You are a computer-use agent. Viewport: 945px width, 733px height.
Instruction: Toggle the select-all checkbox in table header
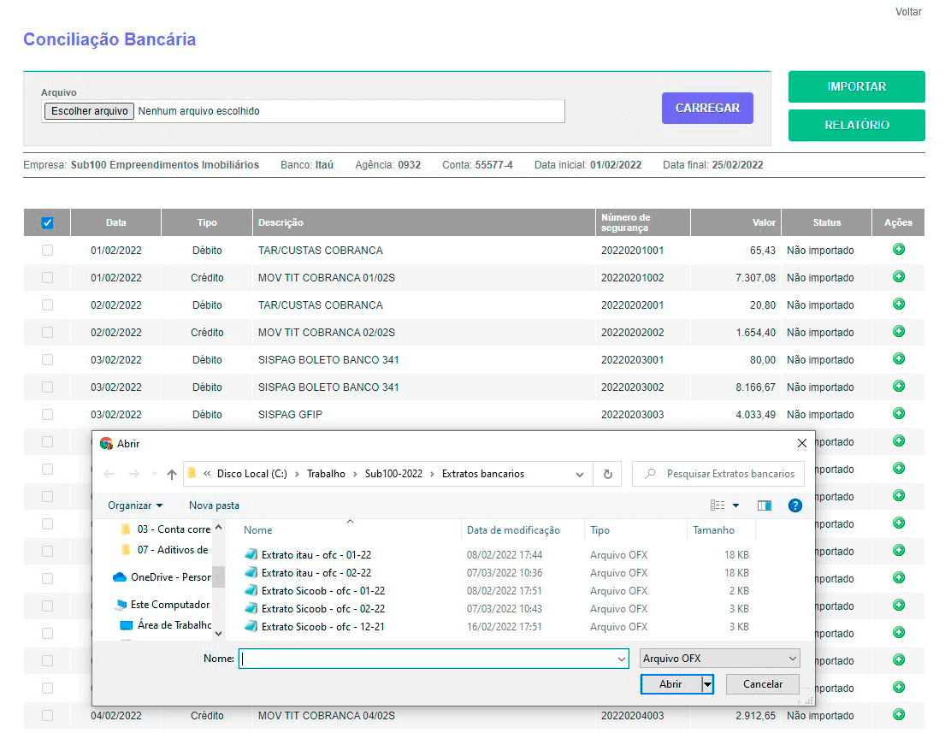47,222
